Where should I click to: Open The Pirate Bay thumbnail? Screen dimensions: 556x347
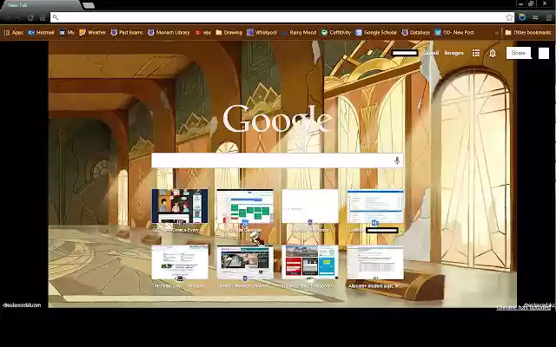[x=180, y=262]
